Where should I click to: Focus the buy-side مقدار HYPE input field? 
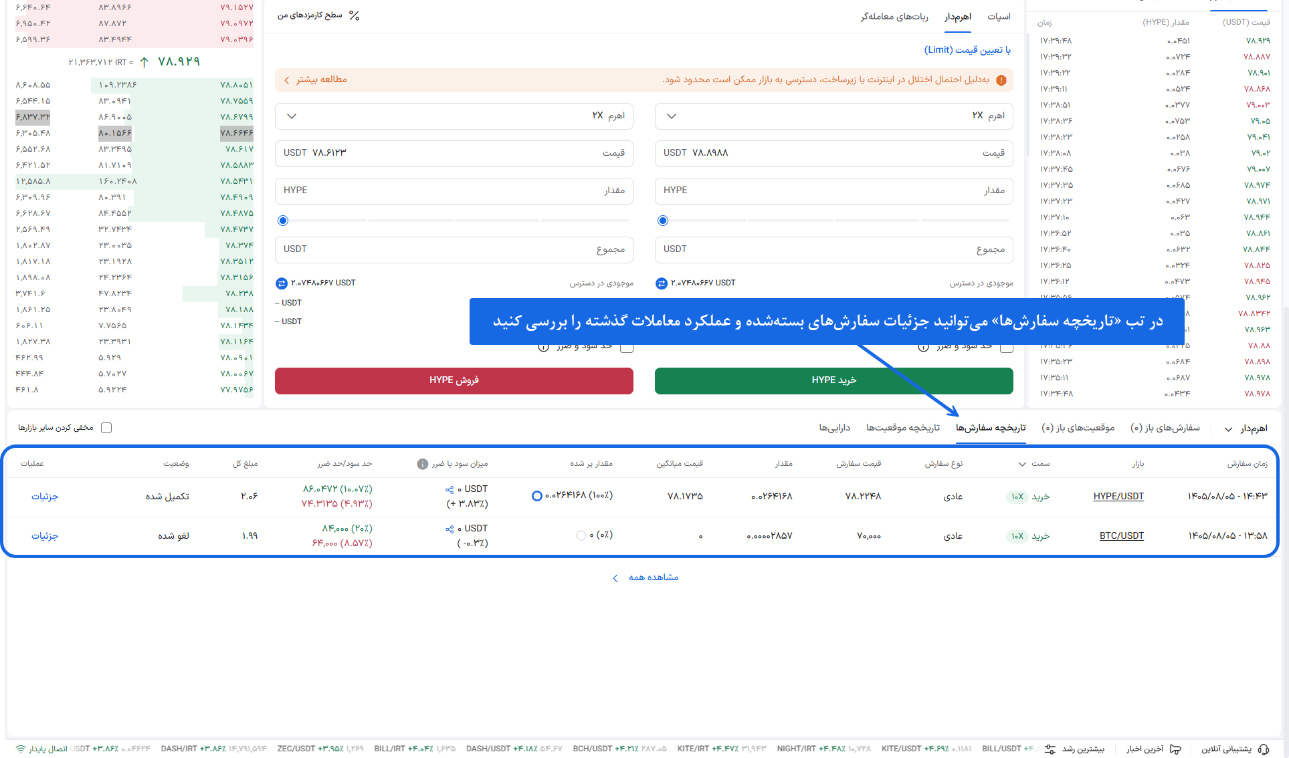(834, 191)
